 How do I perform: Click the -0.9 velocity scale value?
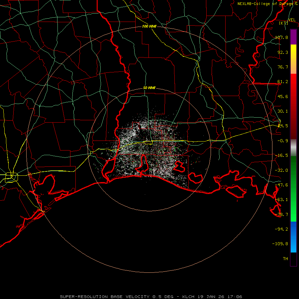tap(283, 141)
